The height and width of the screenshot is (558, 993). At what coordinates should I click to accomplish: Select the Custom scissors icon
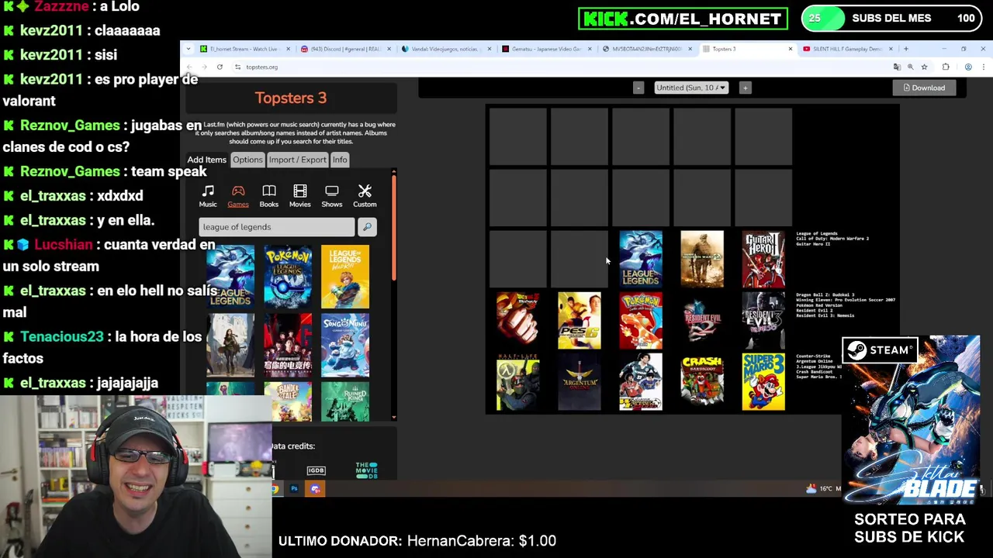365,196
